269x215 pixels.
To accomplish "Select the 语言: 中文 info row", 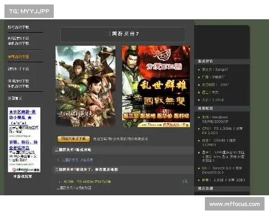I will tap(210, 92).
